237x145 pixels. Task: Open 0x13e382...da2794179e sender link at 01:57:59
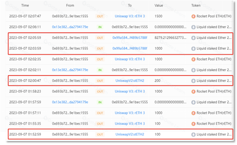[x=70, y=102]
